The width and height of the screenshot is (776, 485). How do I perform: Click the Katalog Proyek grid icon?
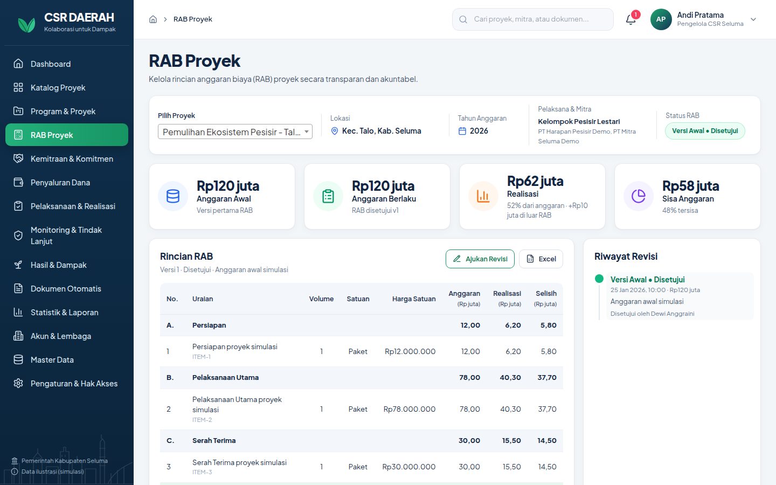pos(18,87)
